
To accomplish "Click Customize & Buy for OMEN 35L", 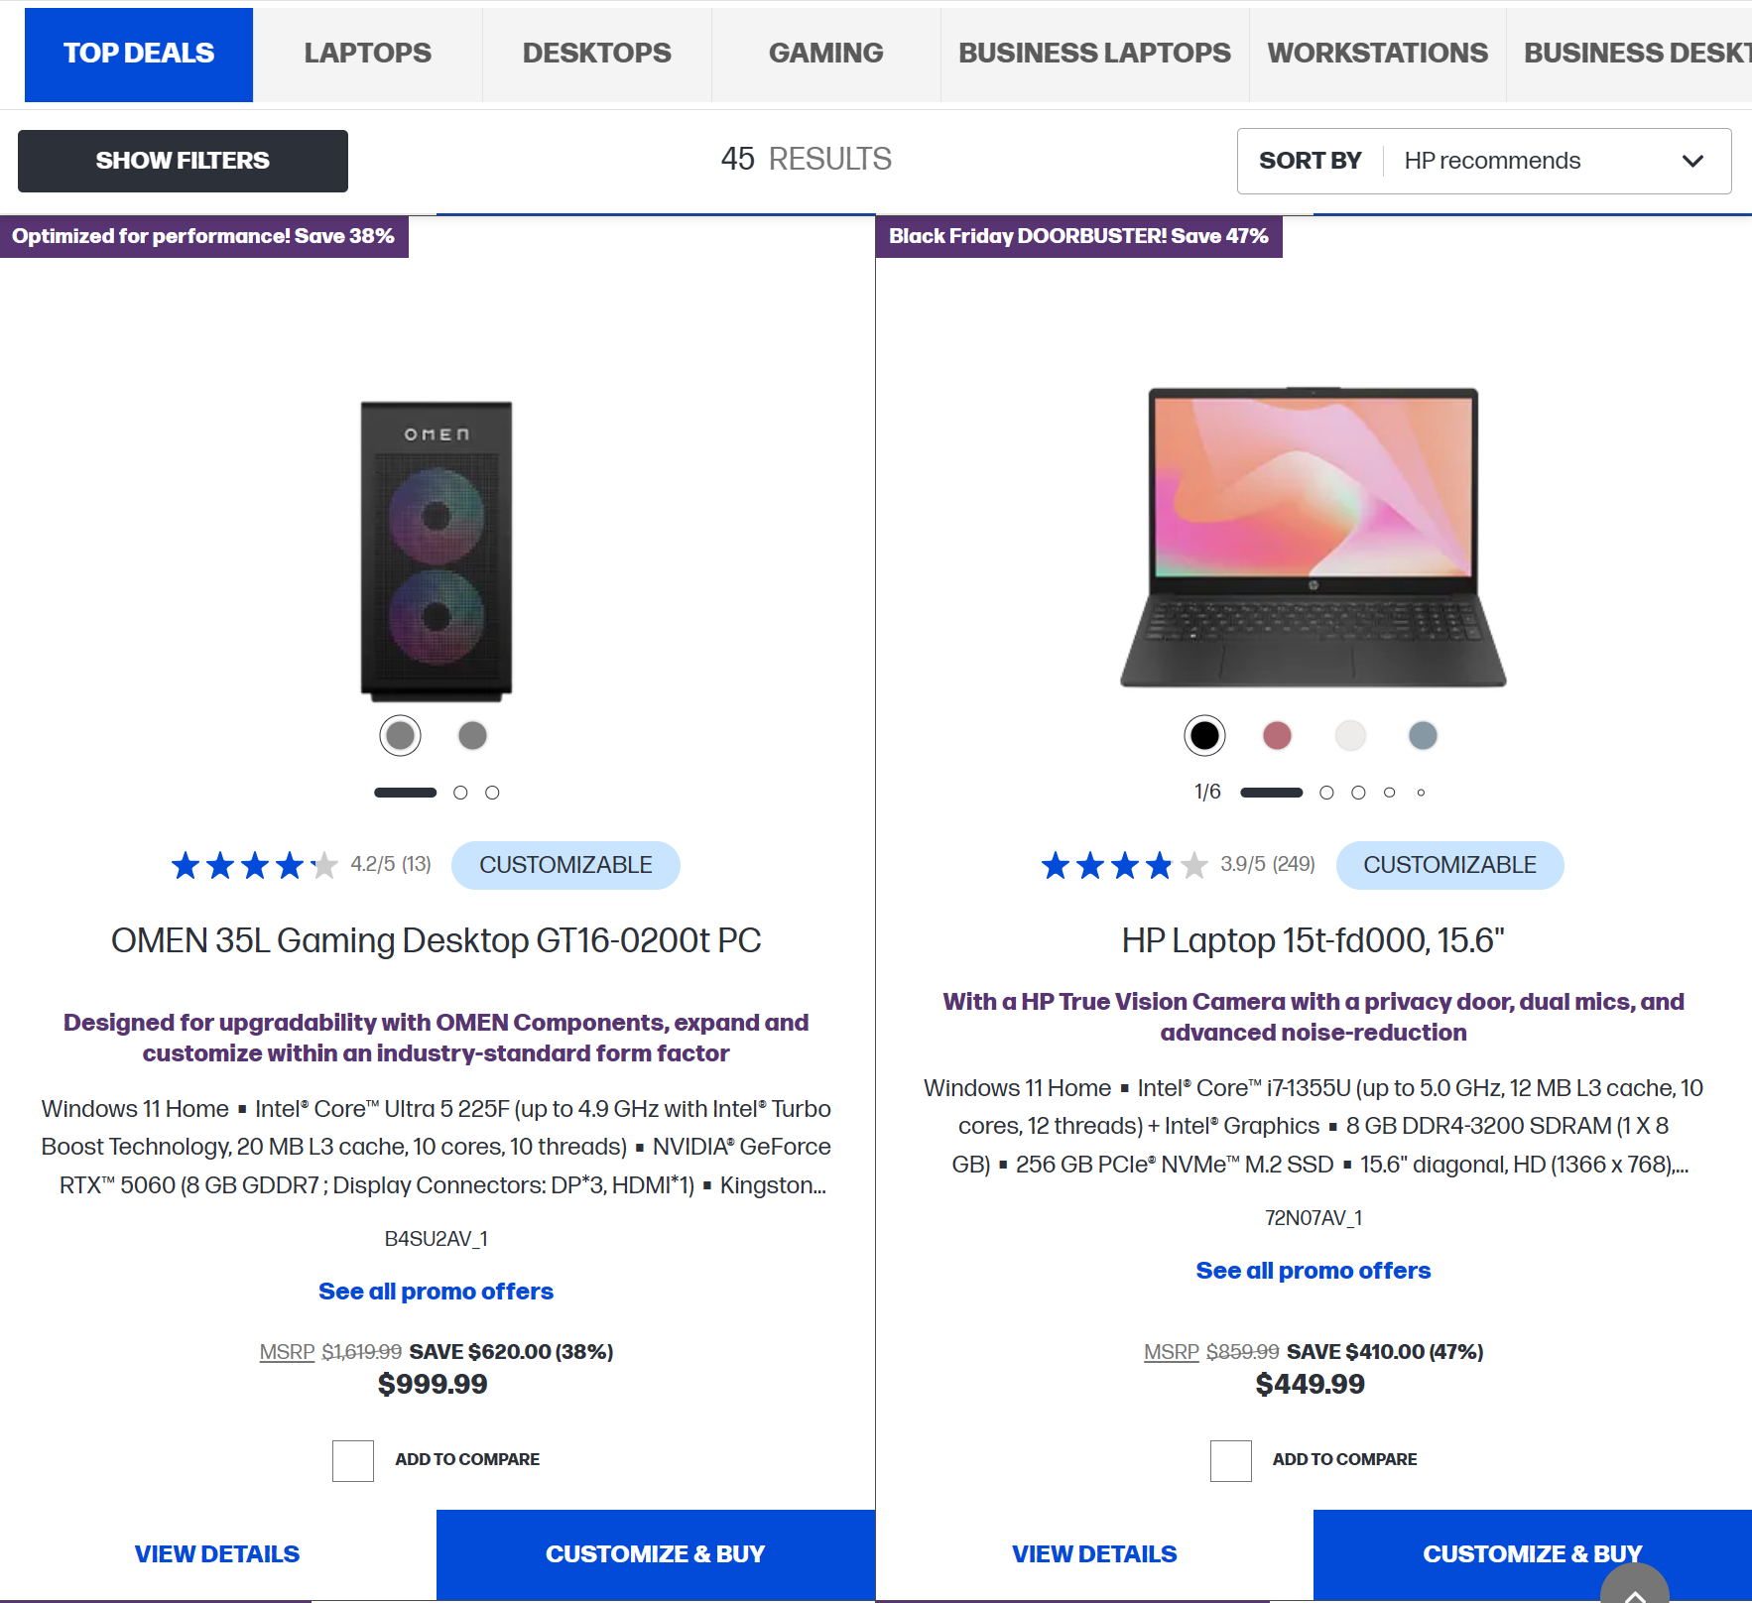I will (655, 1553).
